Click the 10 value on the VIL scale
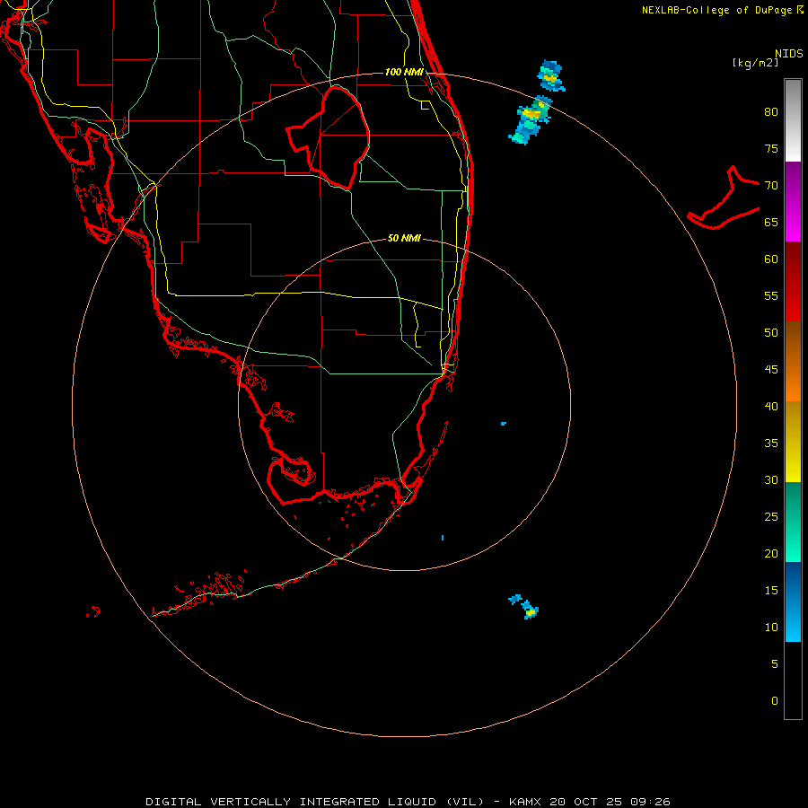This screenshot has height=808, width=808. tap(771, 628)
